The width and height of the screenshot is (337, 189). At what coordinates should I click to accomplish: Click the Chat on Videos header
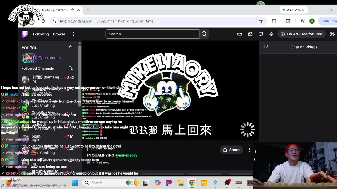(x=304, y=47)
